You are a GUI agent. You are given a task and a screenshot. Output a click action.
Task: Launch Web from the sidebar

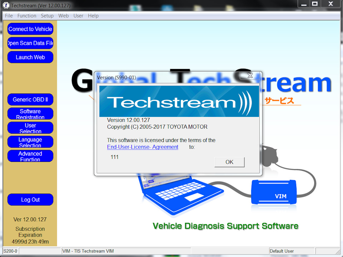30,57
